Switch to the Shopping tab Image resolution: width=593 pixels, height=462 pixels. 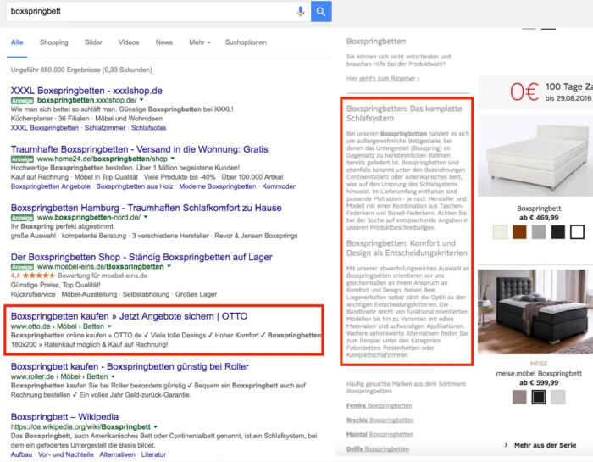tap(54, 42)
